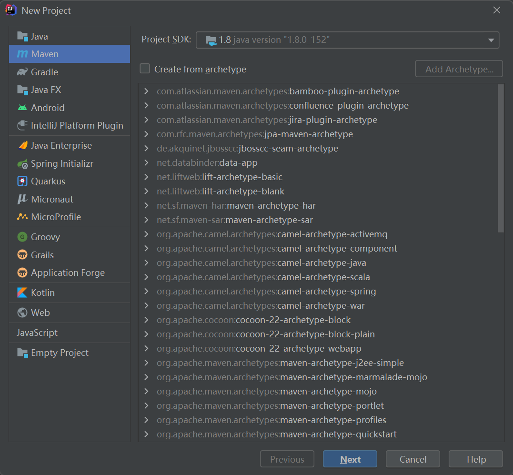Image resolution: width=513 pixels, height=475 pixels.
Task: Click the Application Forge icon
Action: [x=22, y=273]
